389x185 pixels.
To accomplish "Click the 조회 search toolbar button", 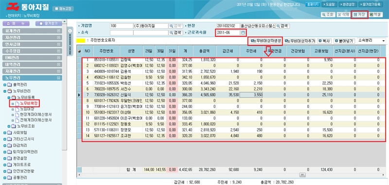I will click(328, 15).
